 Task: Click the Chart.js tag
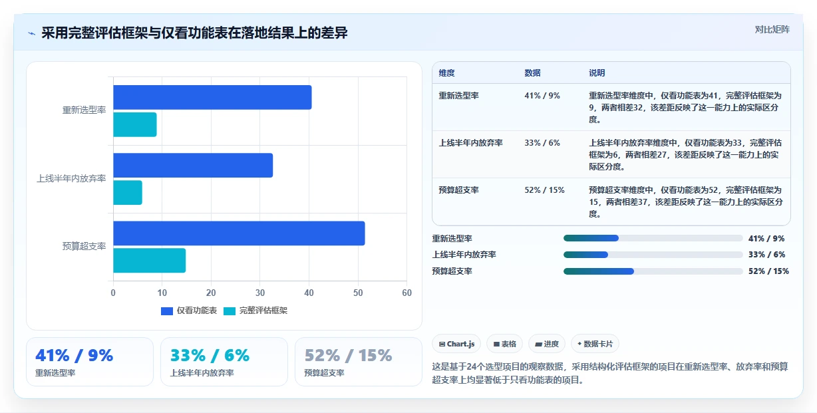coord(457,344)
